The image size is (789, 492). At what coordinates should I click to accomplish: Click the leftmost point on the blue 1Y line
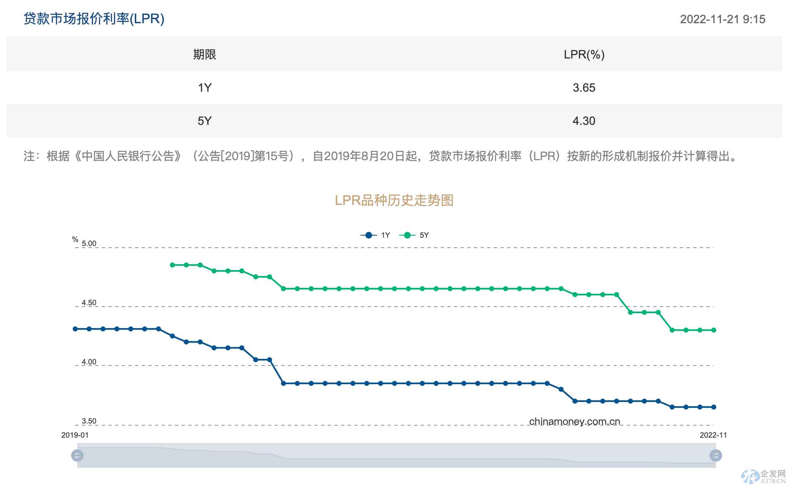point(75,328)
